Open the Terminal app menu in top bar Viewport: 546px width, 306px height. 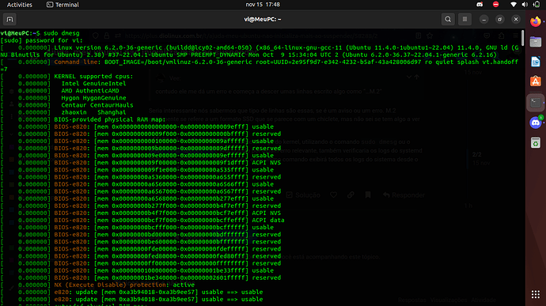coord(63,5)
